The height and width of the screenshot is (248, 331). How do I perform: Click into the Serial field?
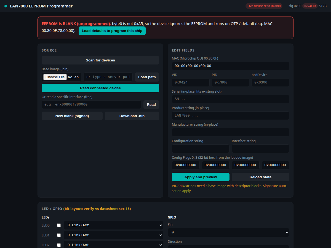click(x=231, y=99)
